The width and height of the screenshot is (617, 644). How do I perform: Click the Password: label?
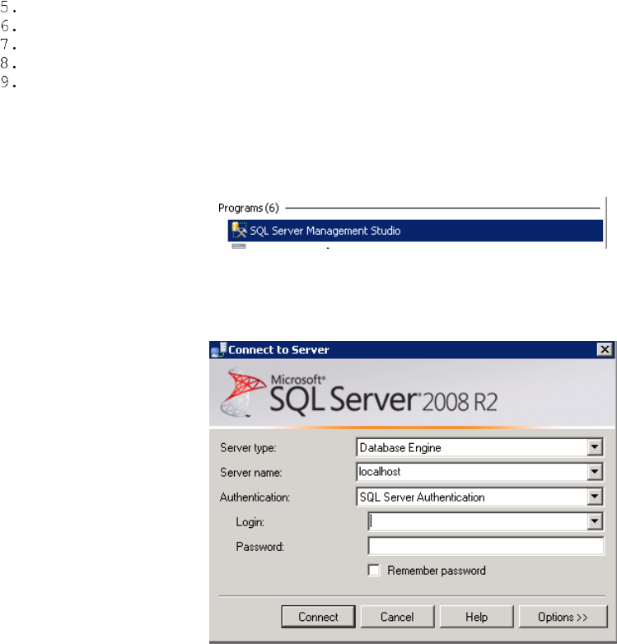[259, 547]
